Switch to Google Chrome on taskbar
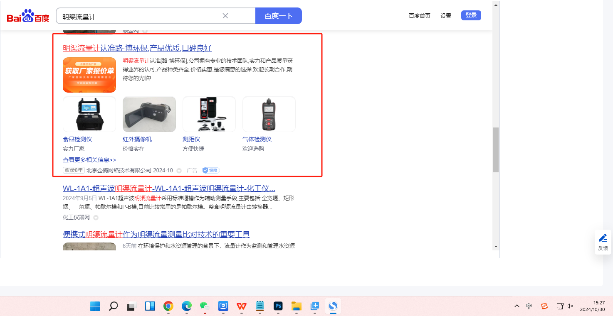The width and height of the screenshot is (613, 316). (x=168, y=306)
